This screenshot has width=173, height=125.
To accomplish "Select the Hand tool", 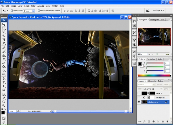I will [x=4, y=102].
